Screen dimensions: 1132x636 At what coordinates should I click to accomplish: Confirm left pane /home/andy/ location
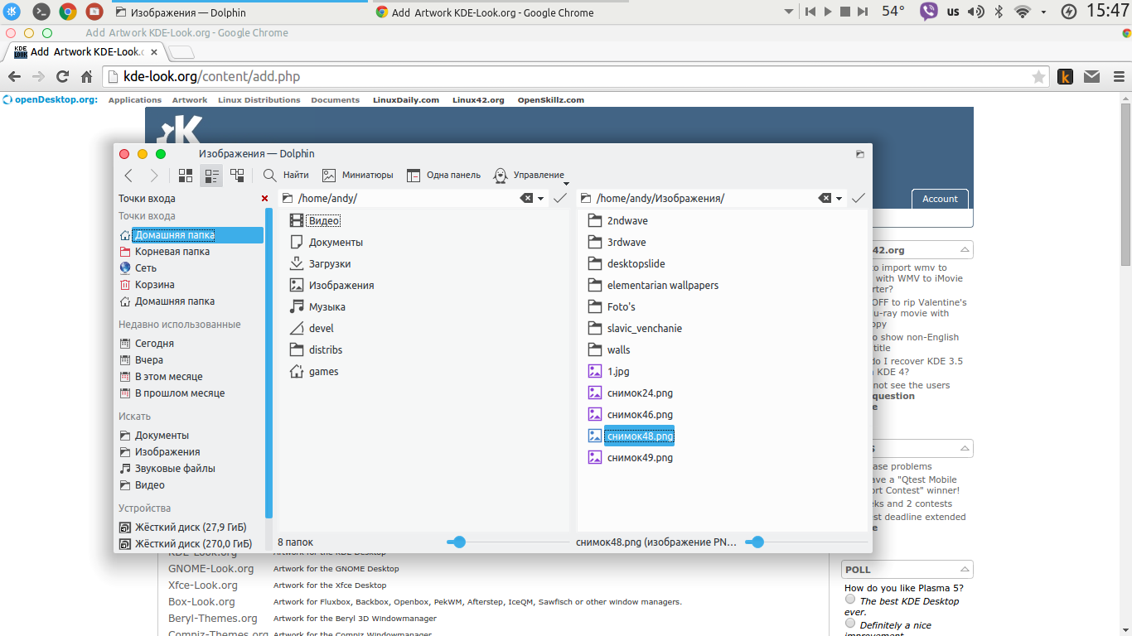click(x=560, y=198)
